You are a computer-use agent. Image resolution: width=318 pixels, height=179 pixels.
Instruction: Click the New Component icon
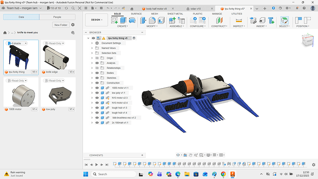172,20
